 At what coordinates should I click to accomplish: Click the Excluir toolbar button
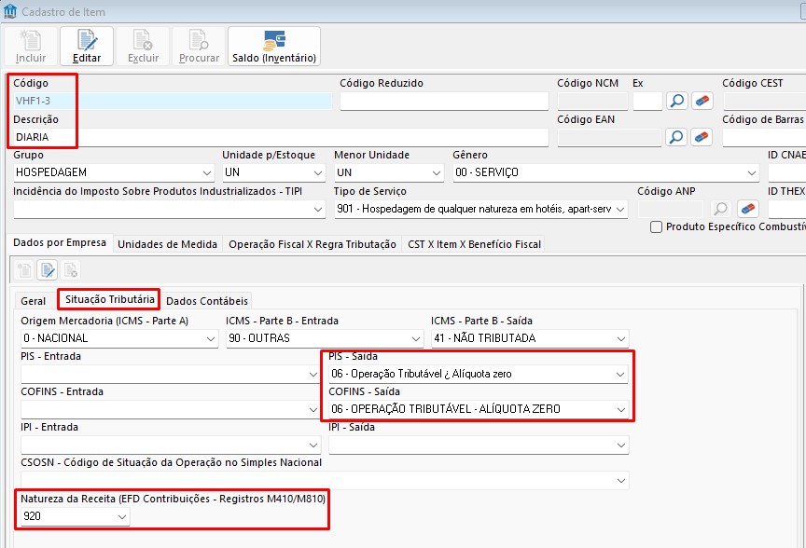click(143, 47)
